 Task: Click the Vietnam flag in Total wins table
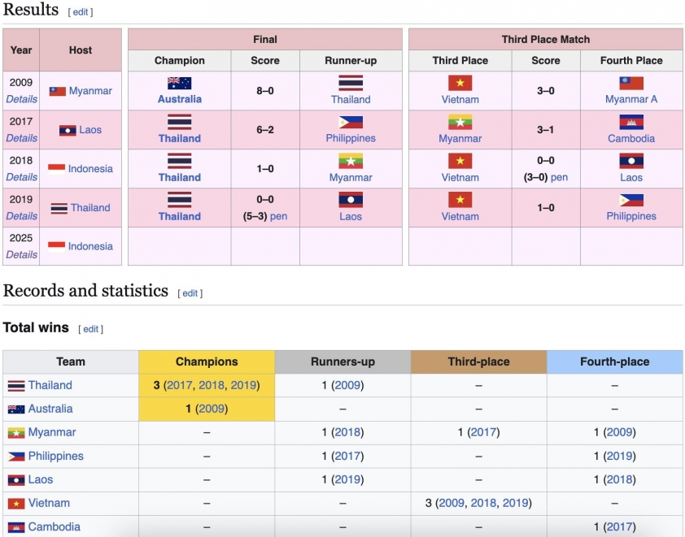click(16, 504)
